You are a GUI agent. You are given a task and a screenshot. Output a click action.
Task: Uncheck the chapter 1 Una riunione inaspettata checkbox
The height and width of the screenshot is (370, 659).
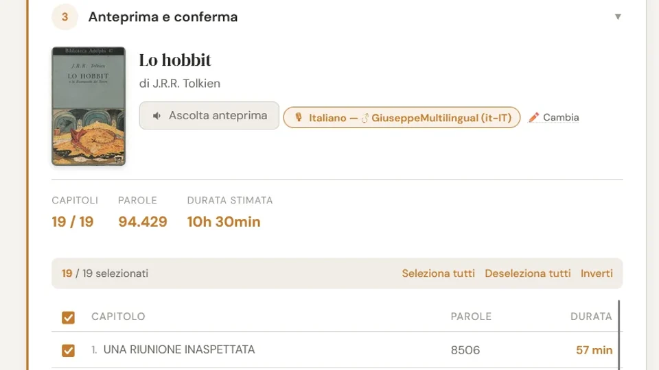tap(68, 351)
